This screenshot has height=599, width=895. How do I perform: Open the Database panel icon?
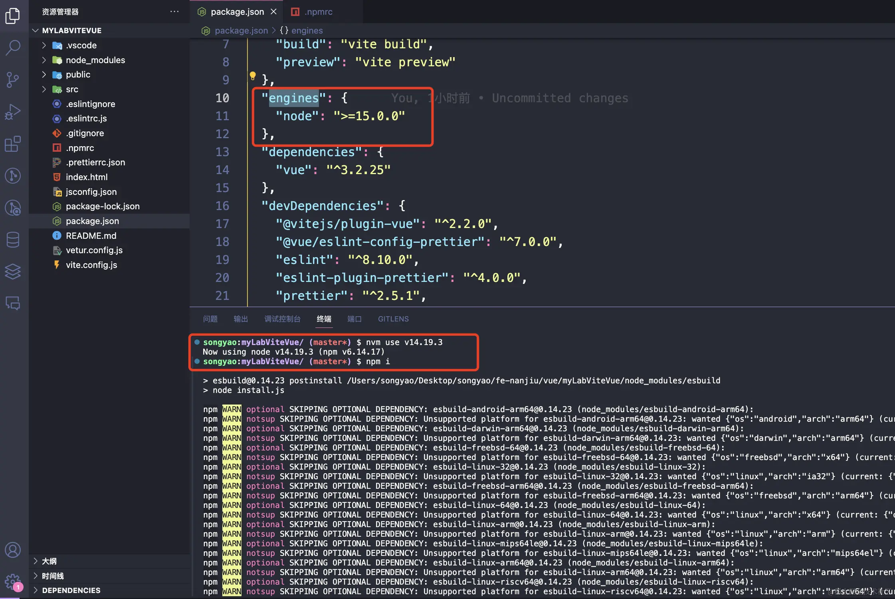point(13,240)
